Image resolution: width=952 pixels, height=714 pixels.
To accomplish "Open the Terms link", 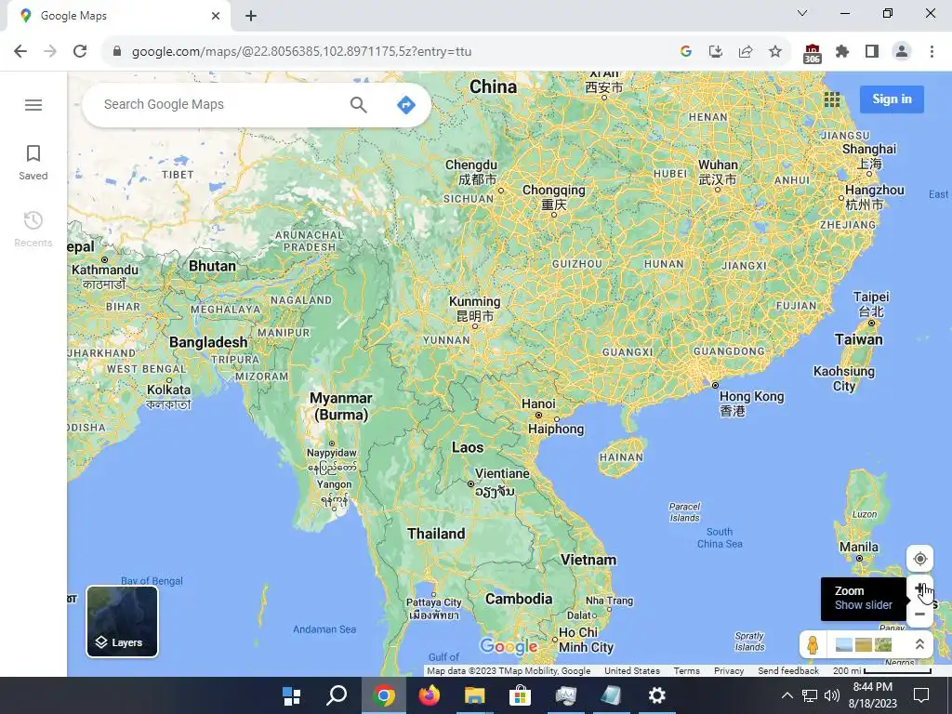I will pos(687,671).
